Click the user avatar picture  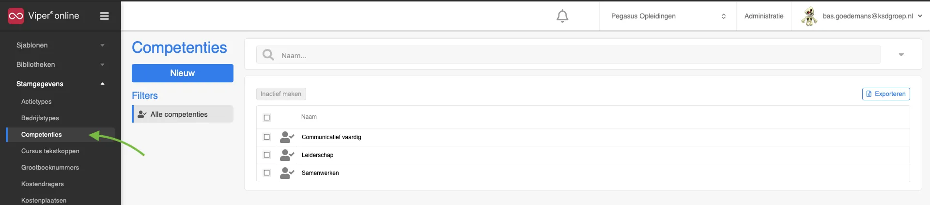pyautogui.click(x=809, y=16)
